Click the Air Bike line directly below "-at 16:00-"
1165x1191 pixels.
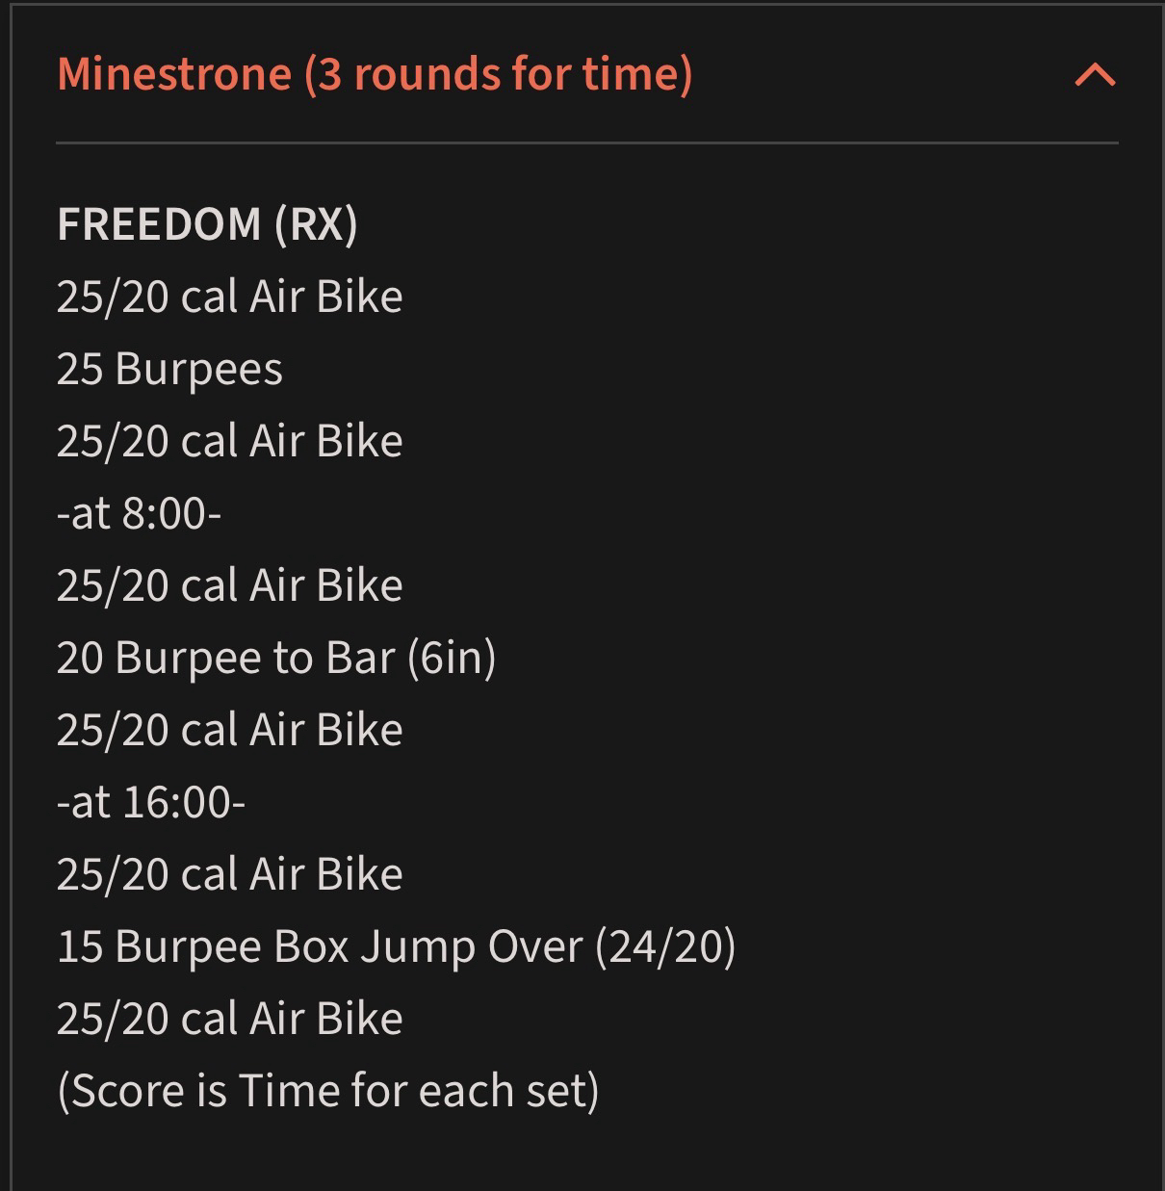[x=229, y=874]
